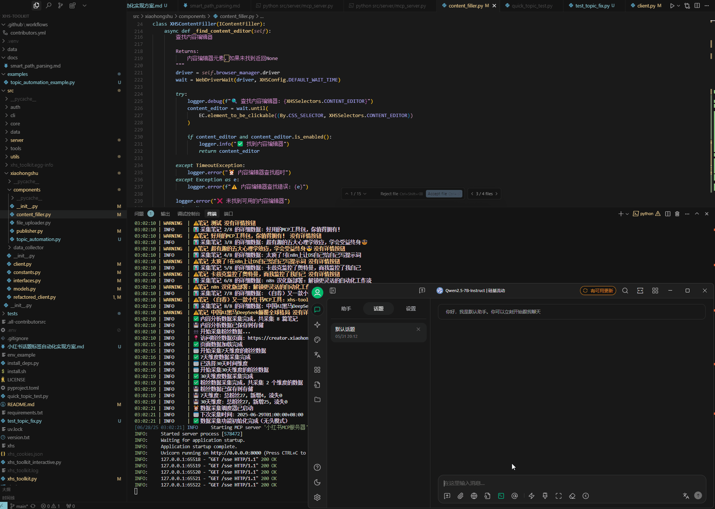
Task: Expand the server folder
Action: coord(17,140)
